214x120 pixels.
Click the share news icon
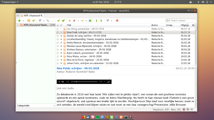[x=82, y=21]
